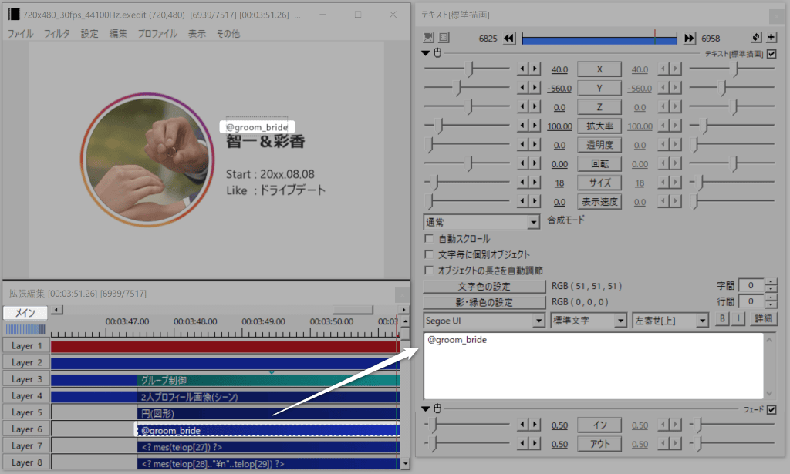Click the clipping icon next to camera icon
The width and height of the screenshot is (790, 474).
point(444,38)
